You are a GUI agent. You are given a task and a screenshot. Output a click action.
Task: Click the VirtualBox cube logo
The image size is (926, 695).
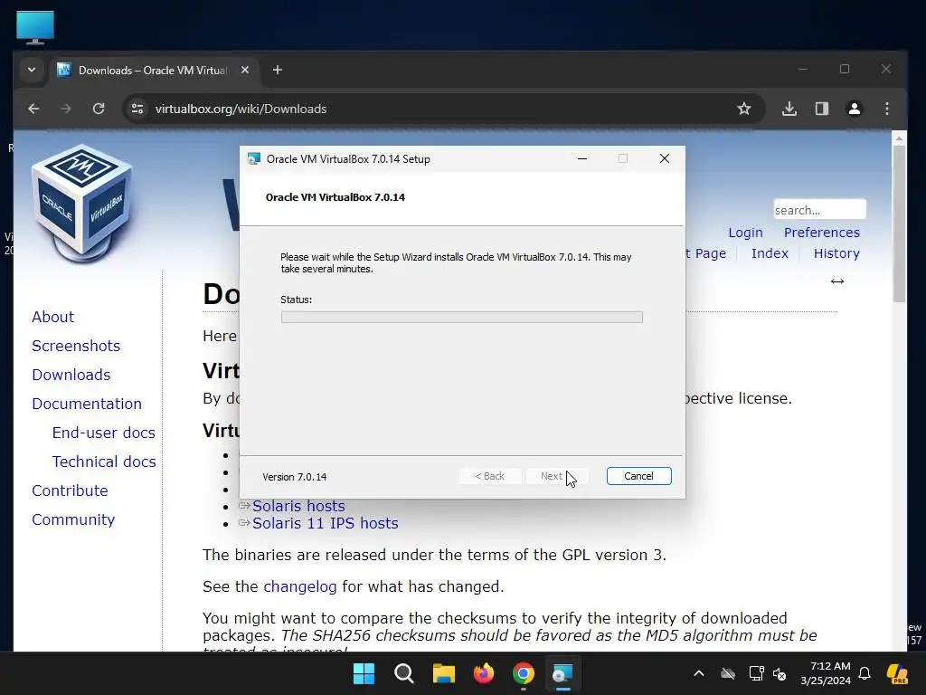pyautogui.click(x=82, y=203)
